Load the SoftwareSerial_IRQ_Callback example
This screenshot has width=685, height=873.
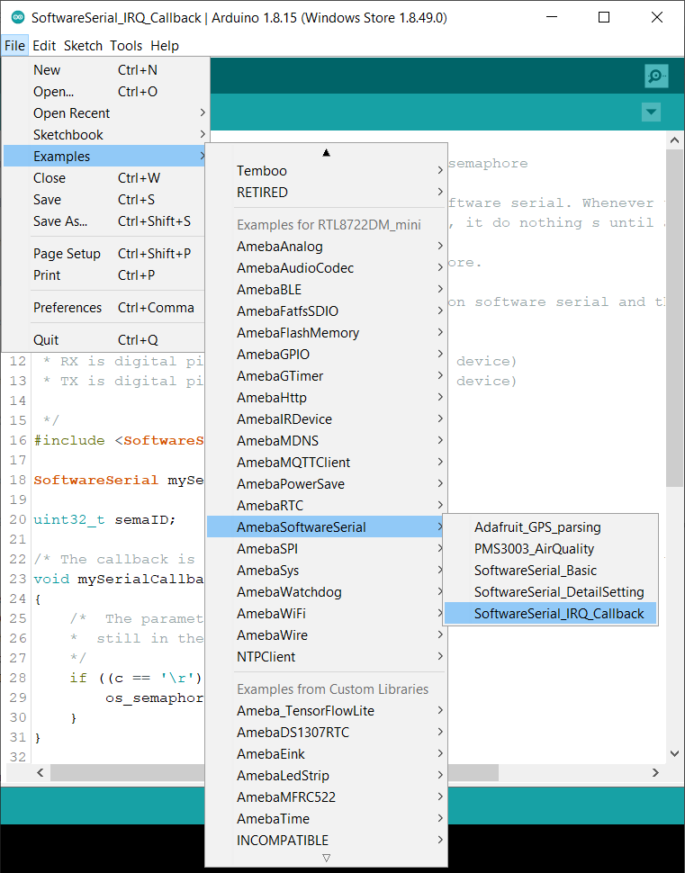[x=550, y=614]
